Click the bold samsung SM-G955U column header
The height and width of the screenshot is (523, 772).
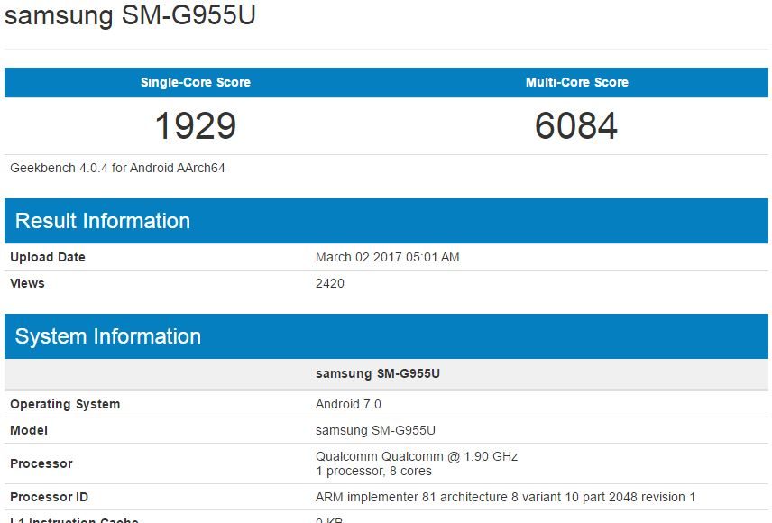[x=377, y=373]
